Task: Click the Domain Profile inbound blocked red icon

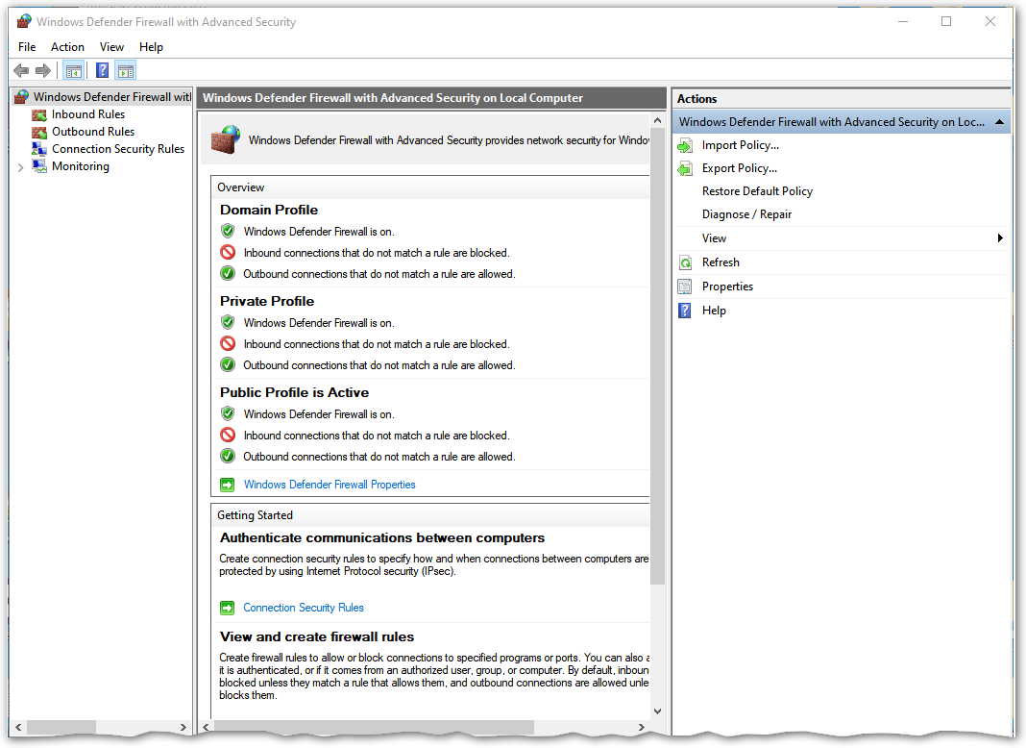Action: click(x=228, y=252)
